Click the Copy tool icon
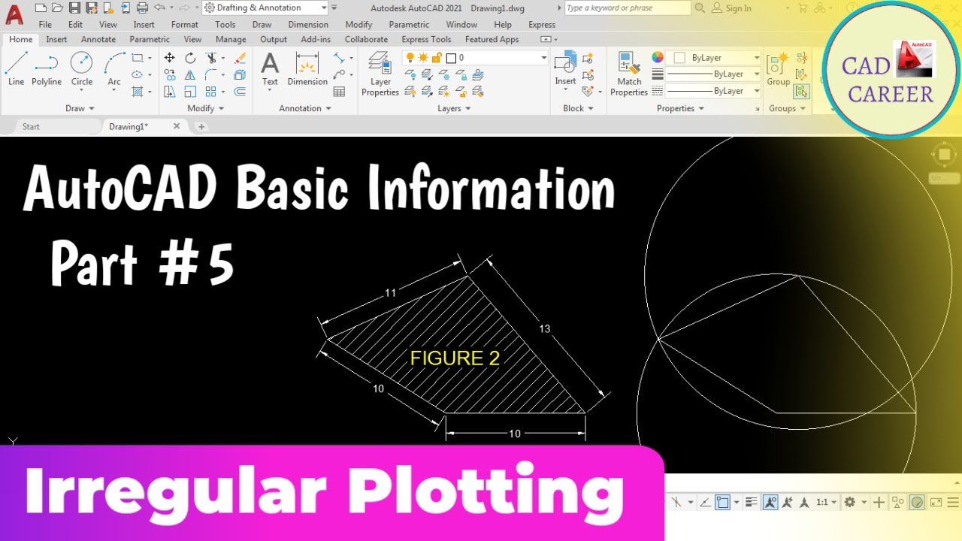 (170, 74)
